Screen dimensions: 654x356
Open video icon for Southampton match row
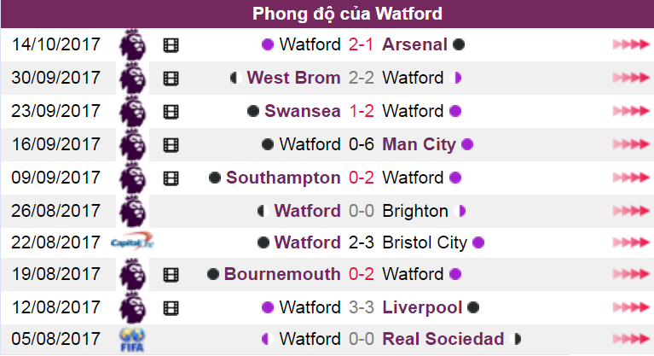click(171, 178)
